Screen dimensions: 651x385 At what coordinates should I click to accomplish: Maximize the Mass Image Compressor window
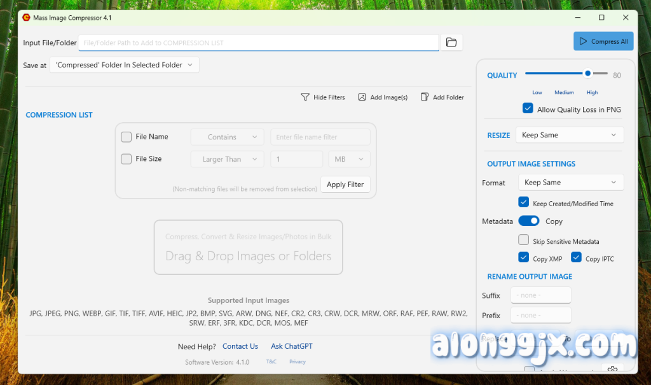click(601, 18)
